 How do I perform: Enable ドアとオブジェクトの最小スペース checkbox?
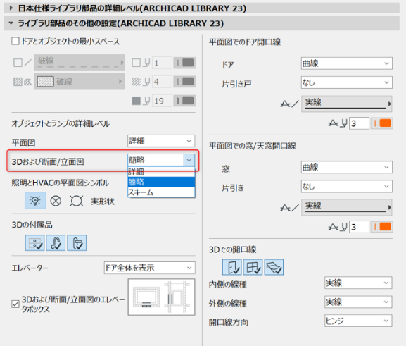tap(15, 41)
